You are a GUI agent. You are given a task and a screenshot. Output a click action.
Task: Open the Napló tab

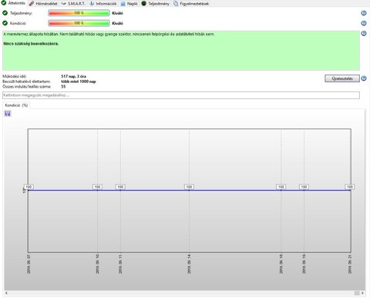pos(129,4)
